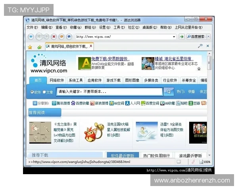Open the 收藏(A) menu
This screenshot has height=190, width=238.
(76, 27)
